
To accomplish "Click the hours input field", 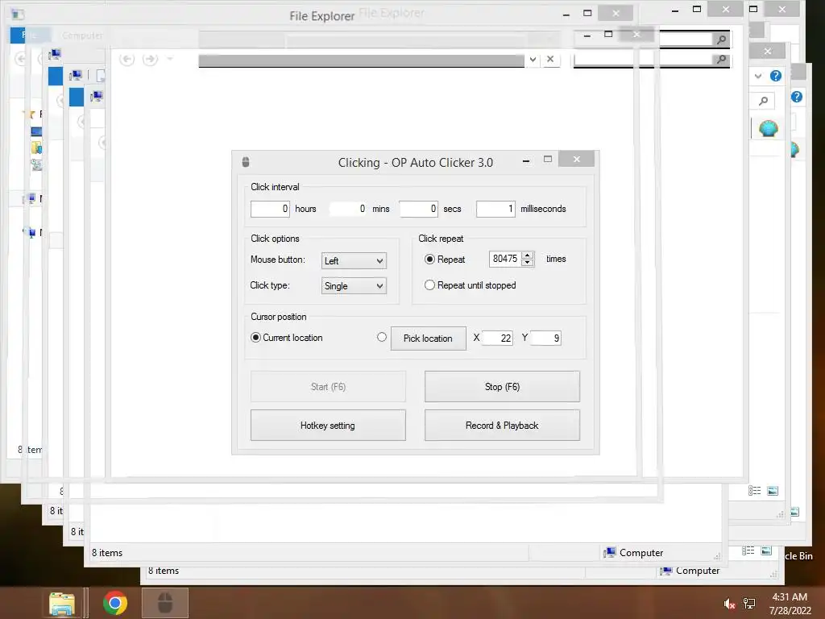I will pyautogui.click(x=270, y=209).
